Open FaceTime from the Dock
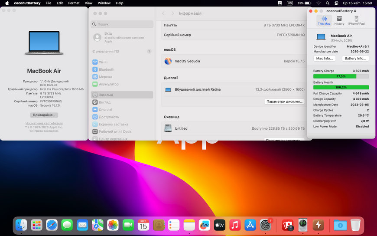The height and width of the screenshot is (236, 377). point(128,225)
